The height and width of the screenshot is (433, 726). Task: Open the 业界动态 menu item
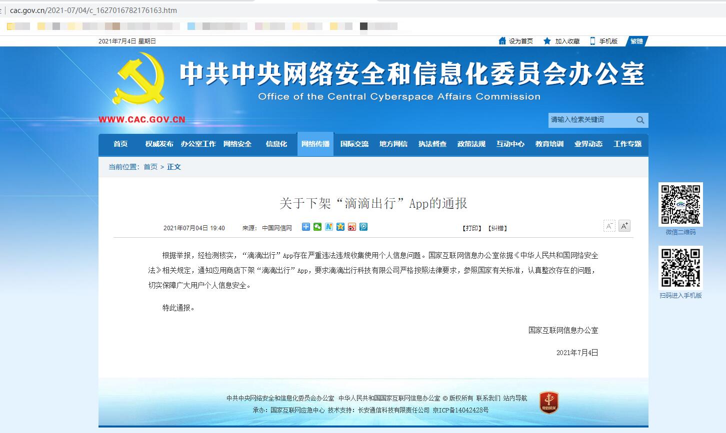coord(588,144)
